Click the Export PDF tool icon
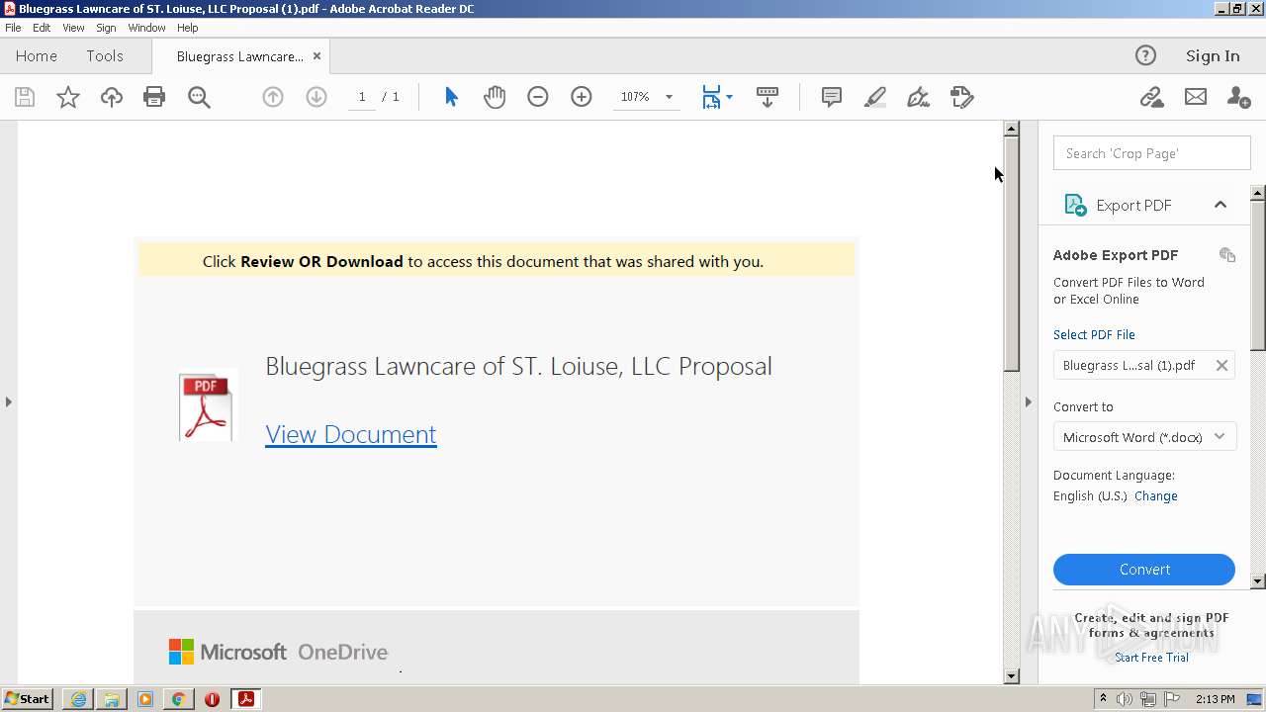Viewport: 1266px width, 712px height. pos(1075,205)
